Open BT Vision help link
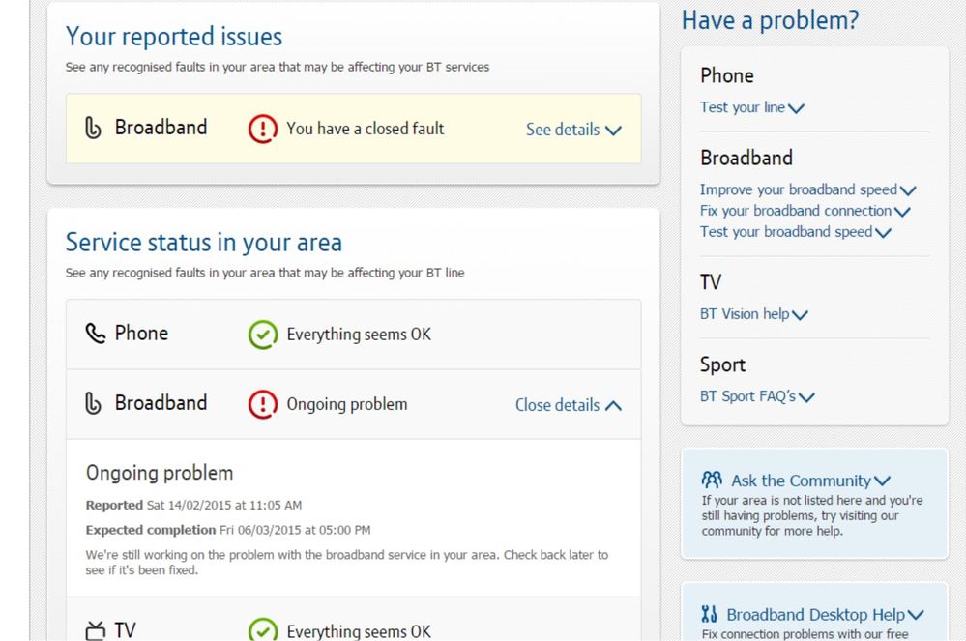Viewport: 966px width, 641px height. pos(753,314)
